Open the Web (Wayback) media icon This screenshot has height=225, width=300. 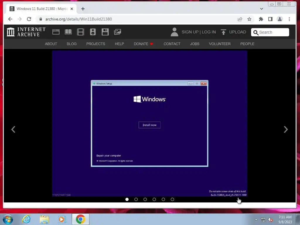56,32
